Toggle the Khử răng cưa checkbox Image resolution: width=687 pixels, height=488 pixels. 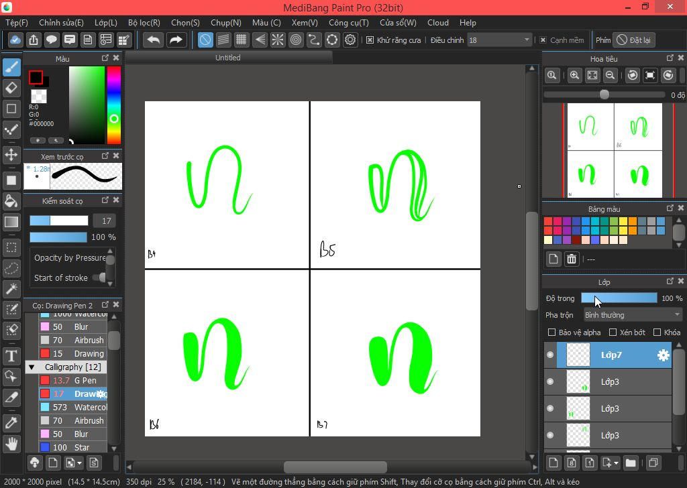(x=370, y=40)
